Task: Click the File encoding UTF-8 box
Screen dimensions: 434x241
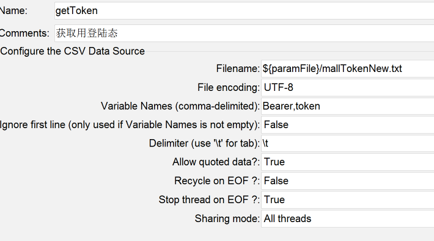Action: click(x=348, y=87)
